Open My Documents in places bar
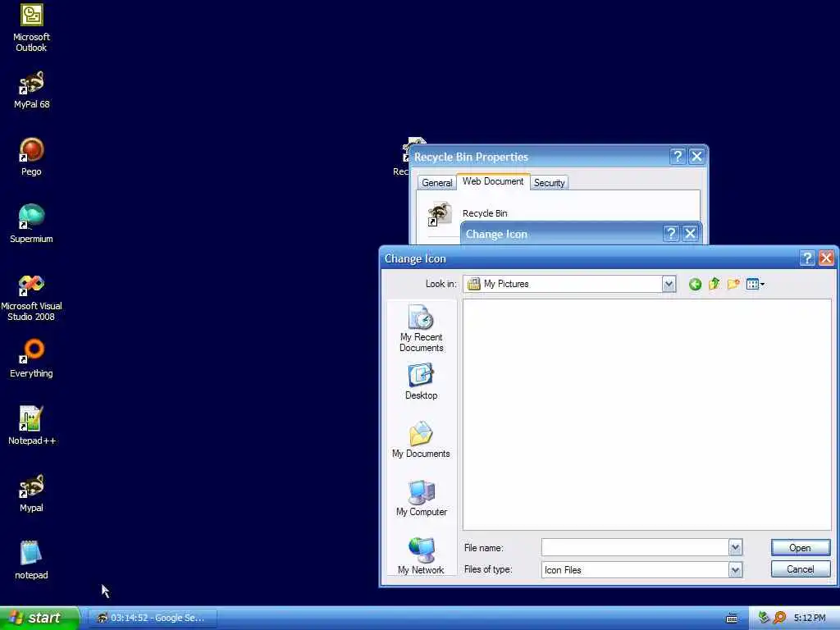The height and width of the screenshot is (630, 840). point(421,440)
